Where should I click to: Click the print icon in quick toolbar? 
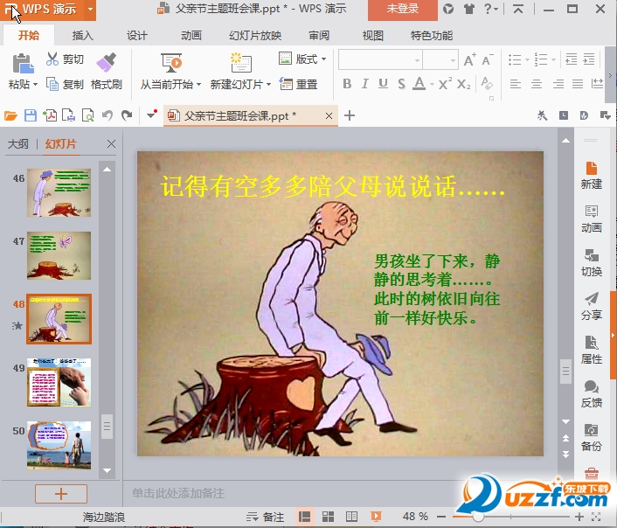pyautogui.click(x=69, y=115)
